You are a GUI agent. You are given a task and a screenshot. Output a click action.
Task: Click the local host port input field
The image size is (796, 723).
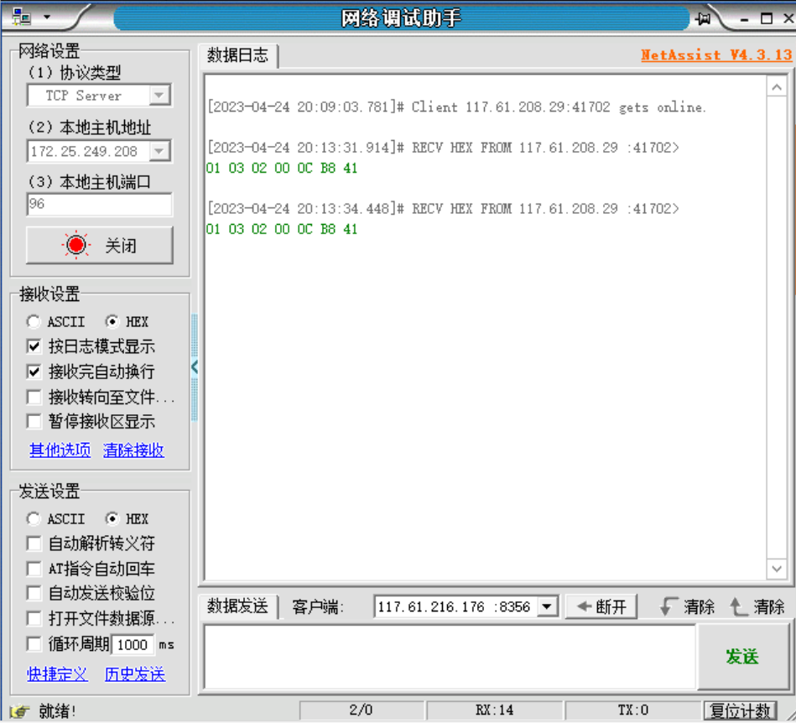click(100, 204)
